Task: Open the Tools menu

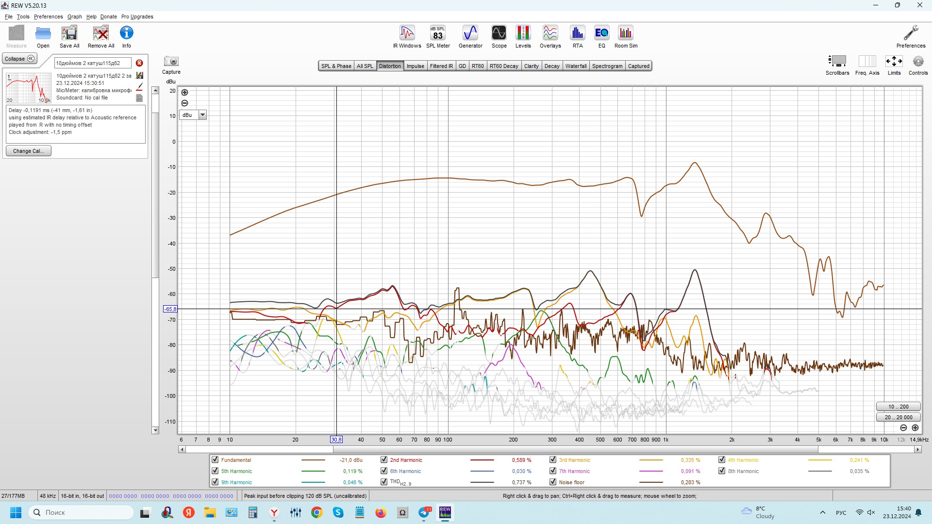Action: [23, 16]
